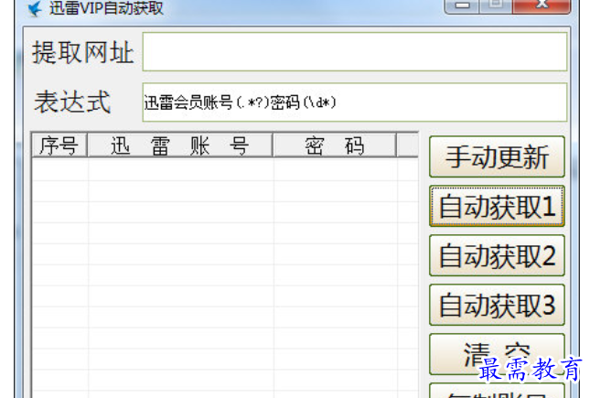Screen dimensions: 590x398
Task: Click the Xunlei bird icon in title bar
Action: point(34,8)
